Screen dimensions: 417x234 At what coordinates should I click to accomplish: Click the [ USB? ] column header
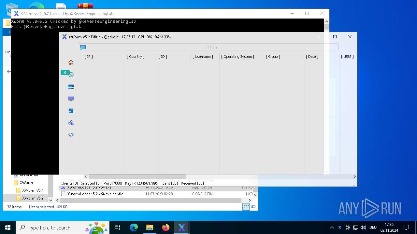coord(347,57)
